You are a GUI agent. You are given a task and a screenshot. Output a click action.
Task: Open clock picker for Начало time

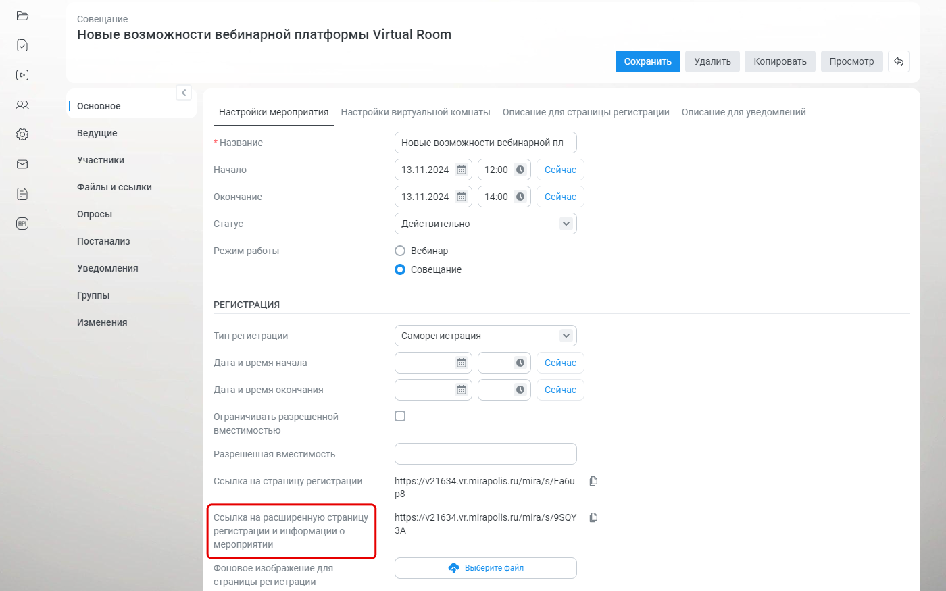coord(520,170)
